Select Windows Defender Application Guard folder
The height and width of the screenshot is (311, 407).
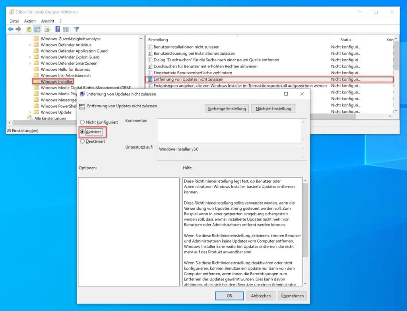click(x=74, y=51)
